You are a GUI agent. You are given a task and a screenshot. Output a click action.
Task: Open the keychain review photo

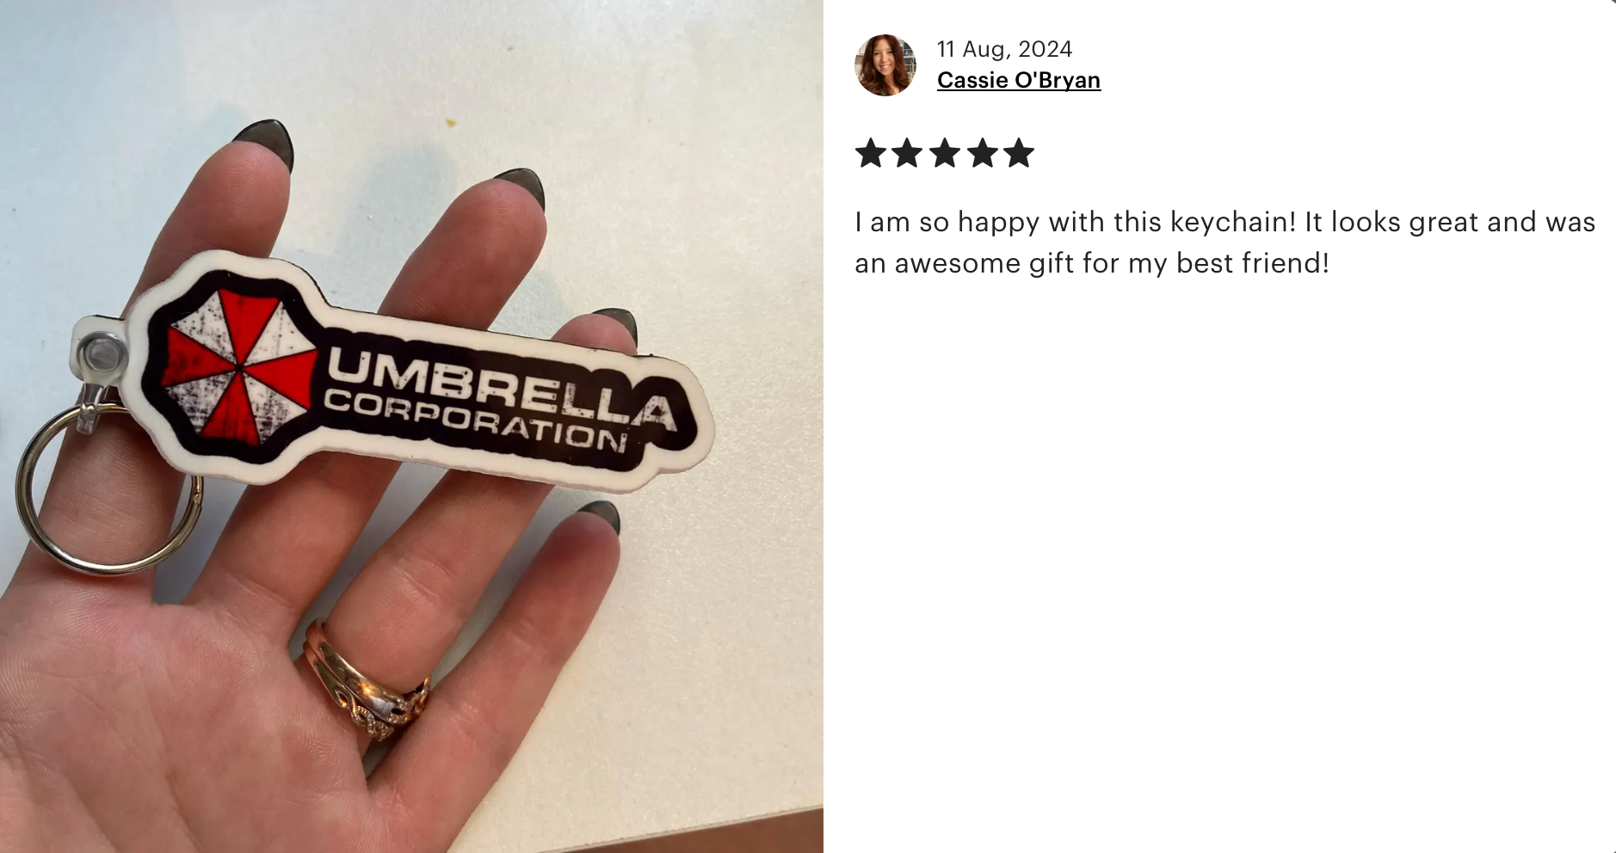coord(411,426)
